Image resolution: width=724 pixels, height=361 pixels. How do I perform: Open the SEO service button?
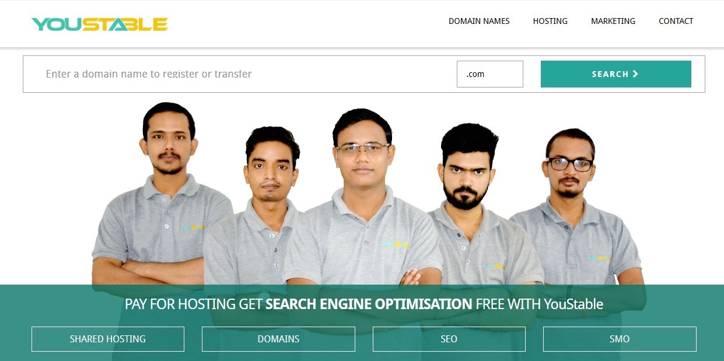[x=449, y=339]
